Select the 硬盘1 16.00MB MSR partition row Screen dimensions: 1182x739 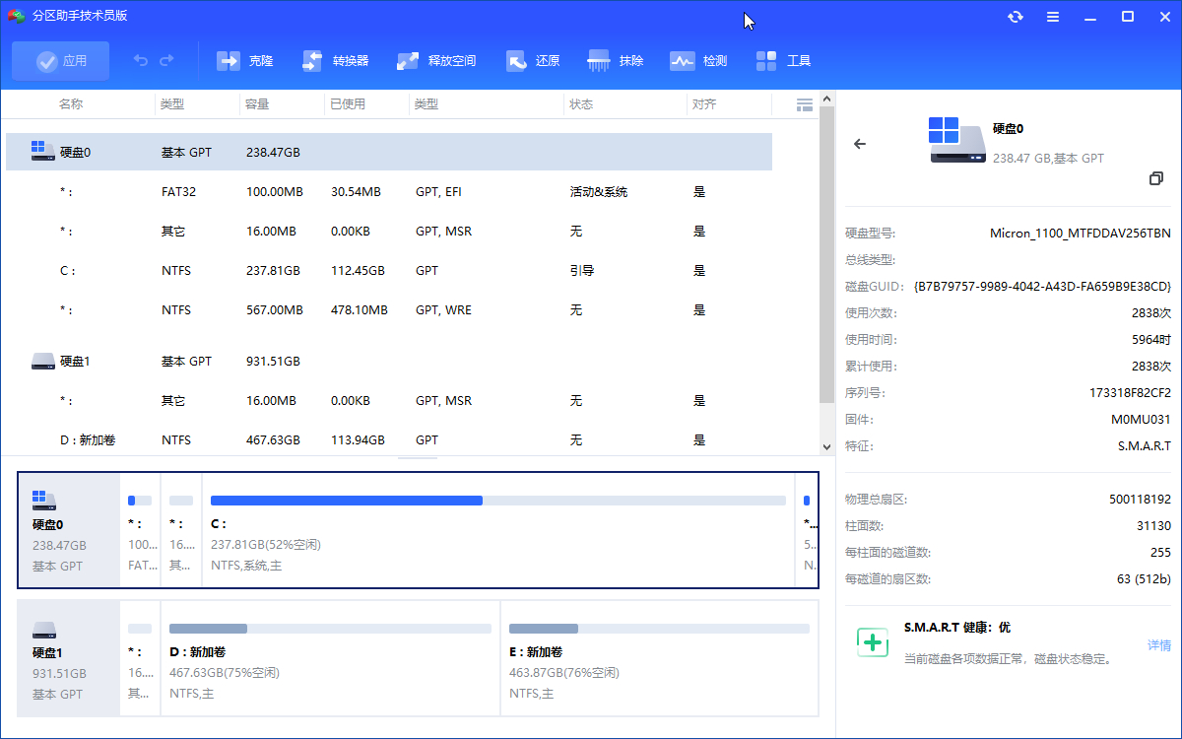[x=389, y=401]
